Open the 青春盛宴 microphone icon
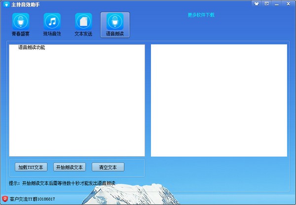The height and width of the screenshot is (205, 296). coord(20,22)
